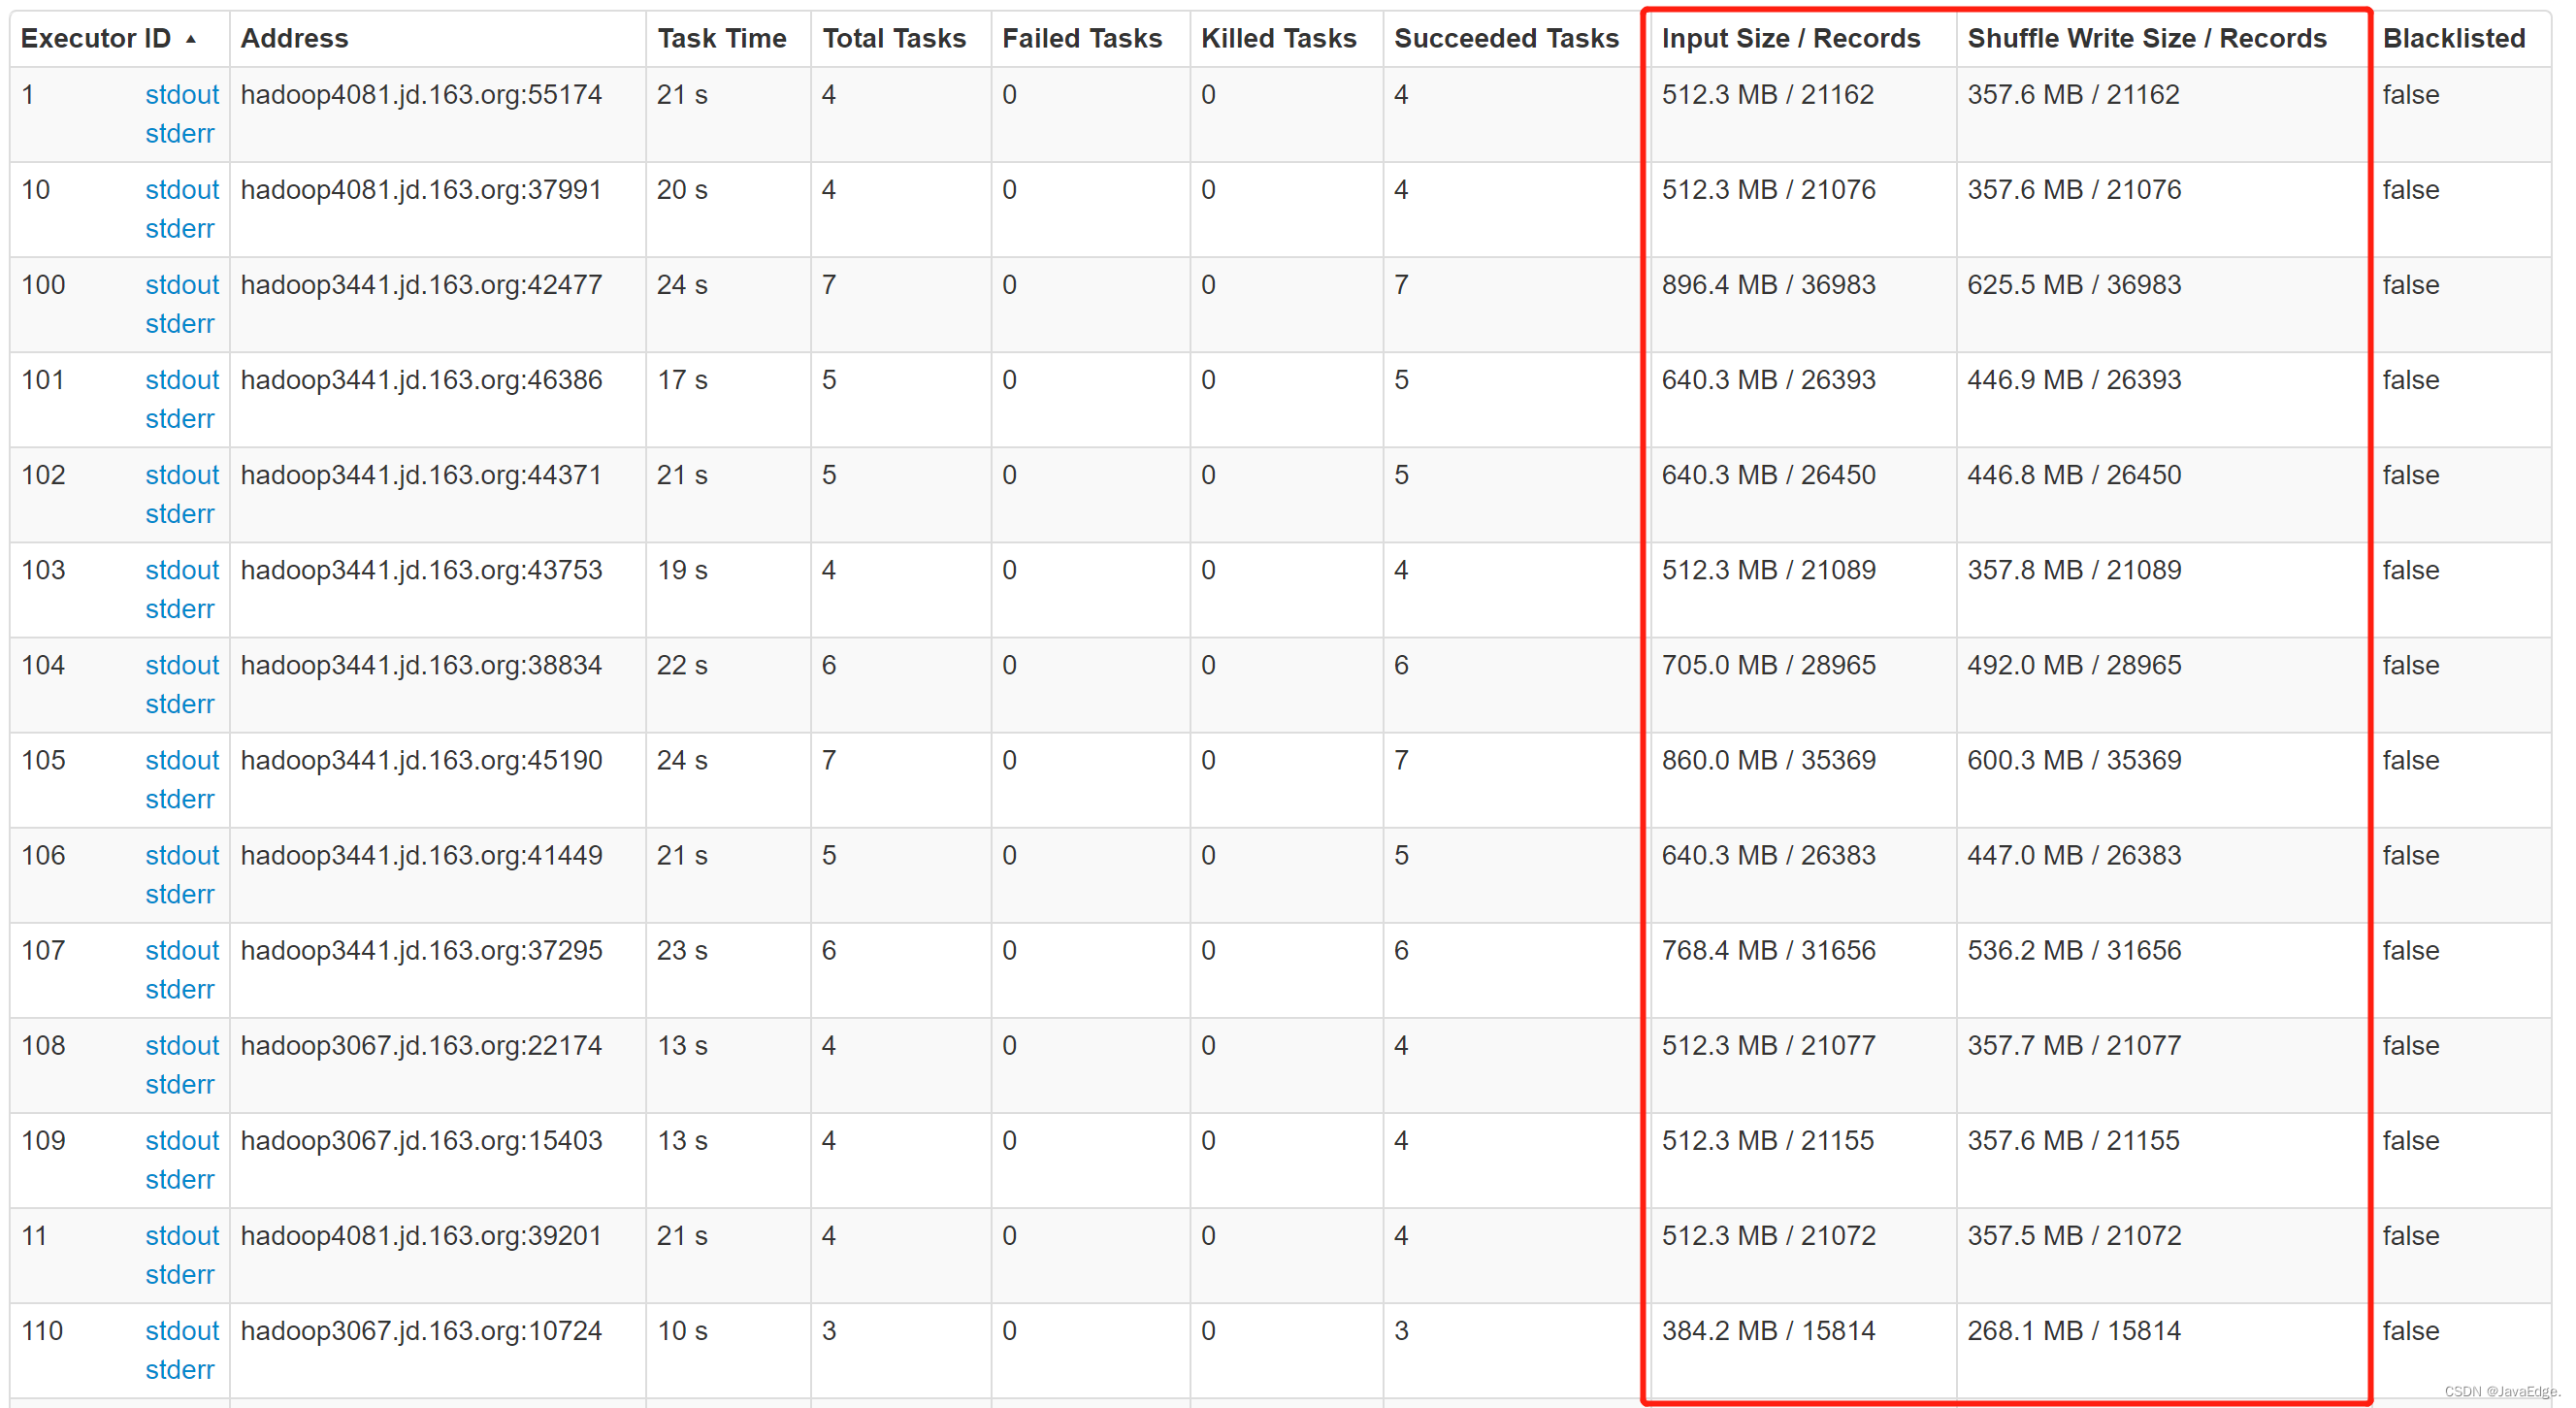2576x1408 pixels.
Task: Open stdout log for executor 110
Action: tap(181, 1330)
